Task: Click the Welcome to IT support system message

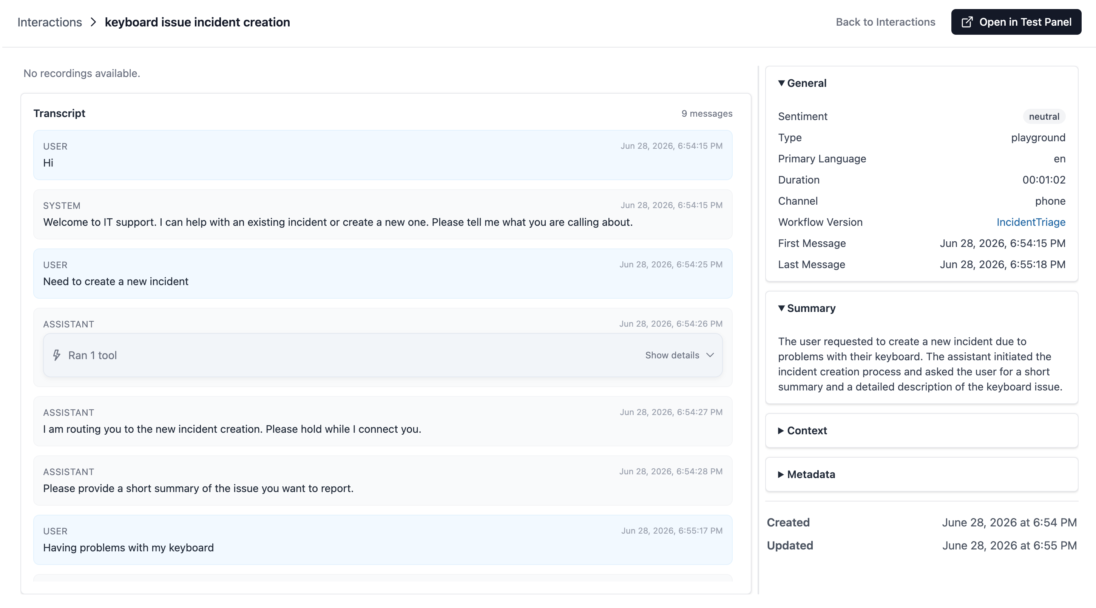Action: tap(383, 214)
